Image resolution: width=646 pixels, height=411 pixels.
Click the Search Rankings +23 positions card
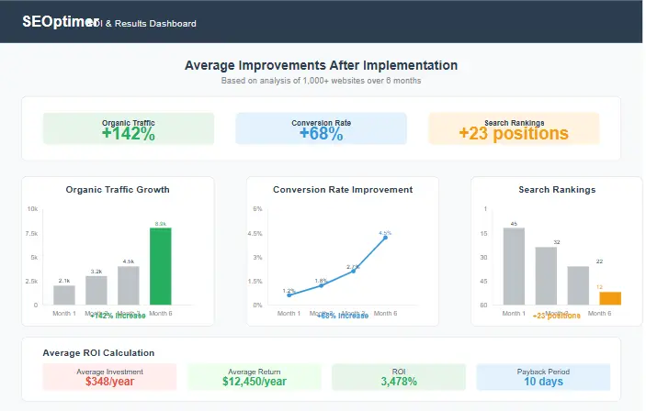514,128
